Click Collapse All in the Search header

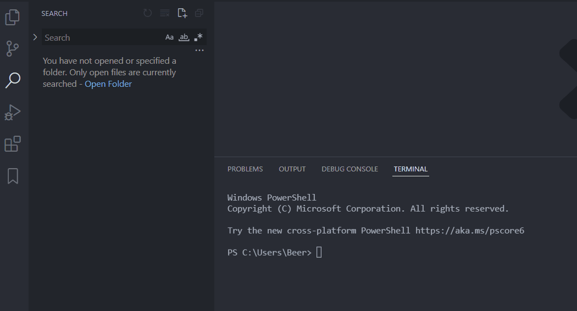point(199,13)
